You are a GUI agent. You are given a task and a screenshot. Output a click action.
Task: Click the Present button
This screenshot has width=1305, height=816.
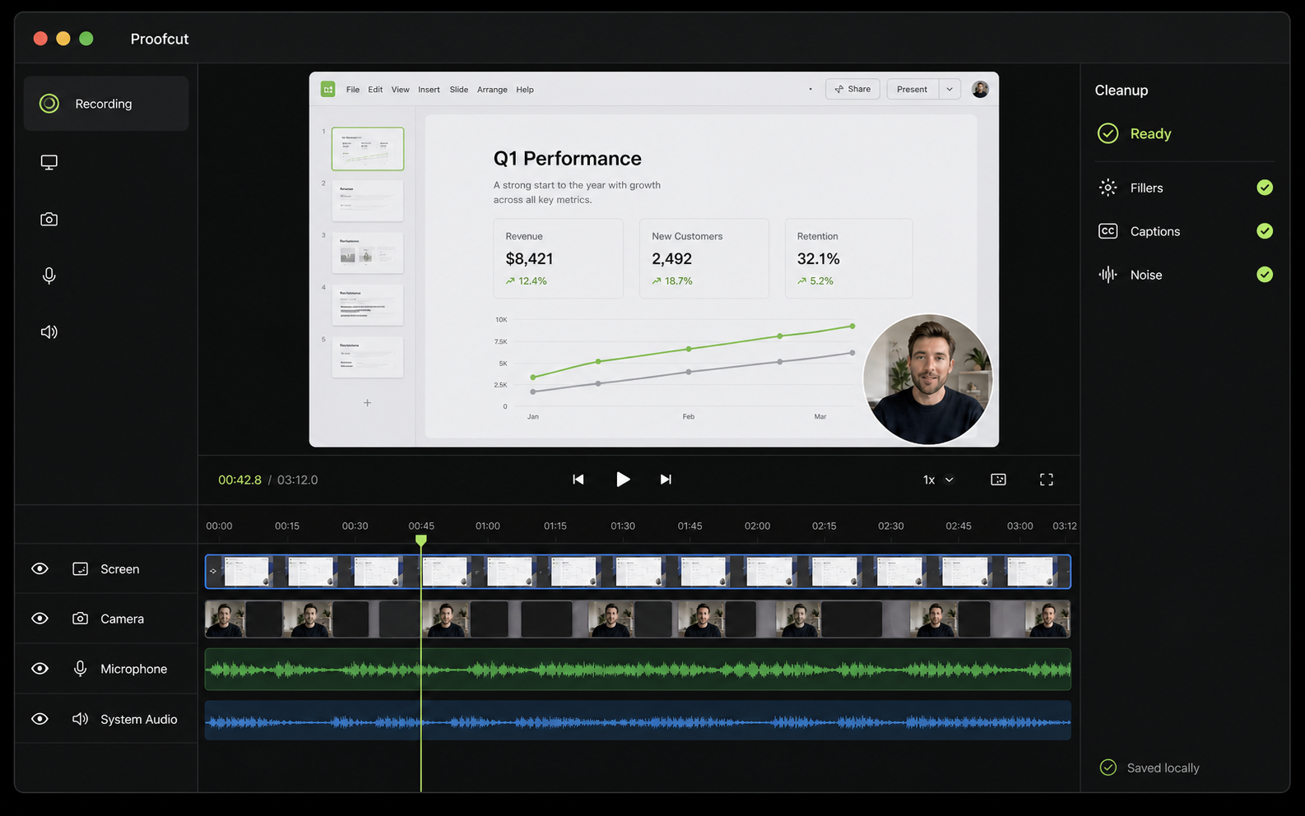[913, 89]
